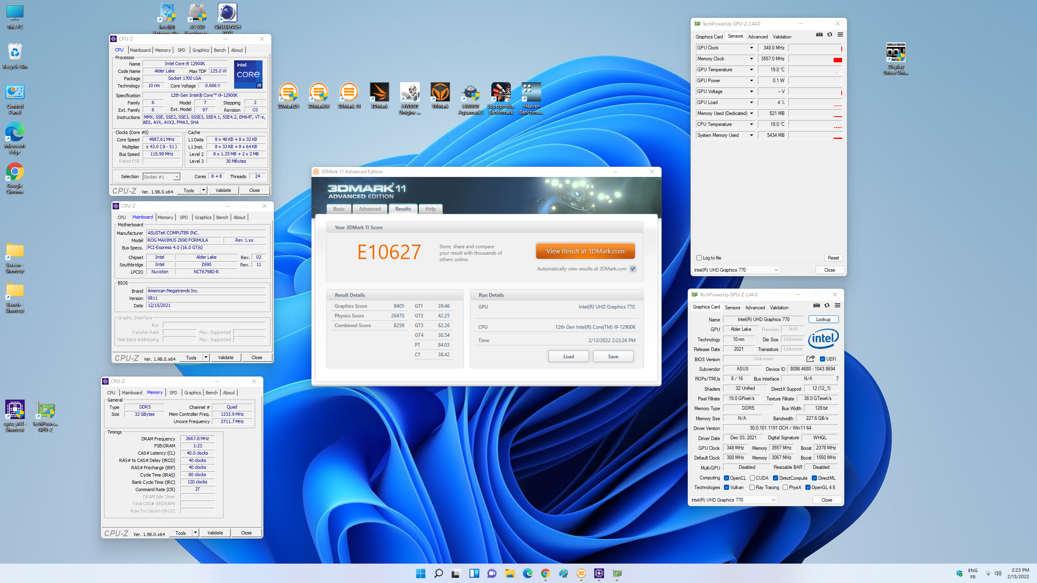Open Bench tab in CPU-Z Memory window
This screenshot has height=583, width=1037.
coord(211,393)
